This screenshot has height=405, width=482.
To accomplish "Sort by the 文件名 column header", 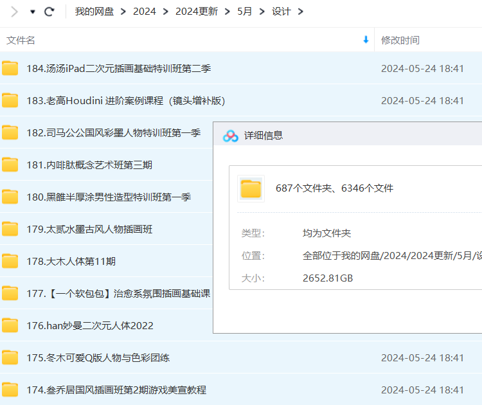I will (x=21, y=40).
